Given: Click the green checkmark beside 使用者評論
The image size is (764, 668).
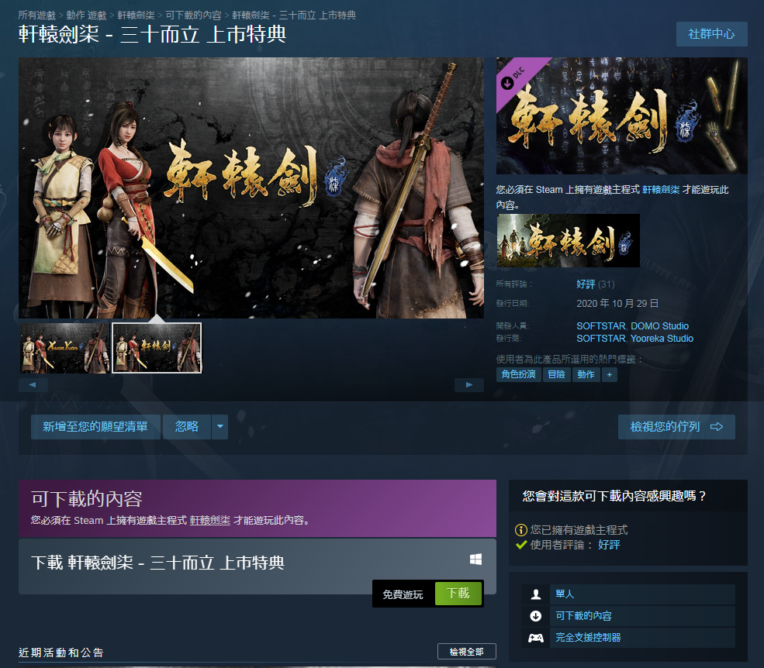Looking at the screenshot, I should (521, 544).
